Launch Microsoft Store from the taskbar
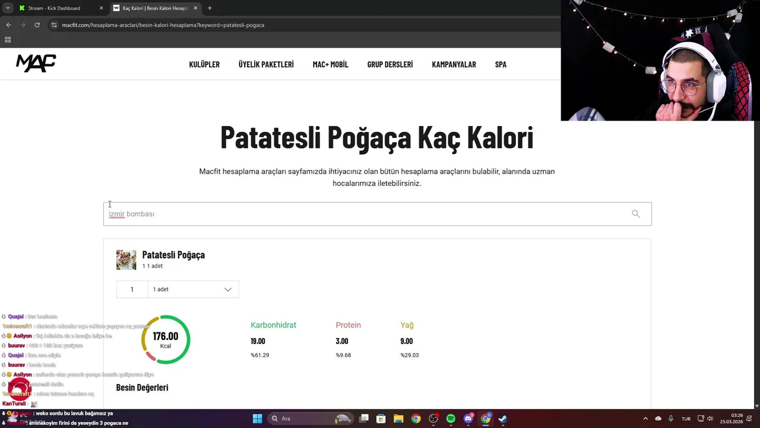The image size is (760, 428). coord(381,418)
